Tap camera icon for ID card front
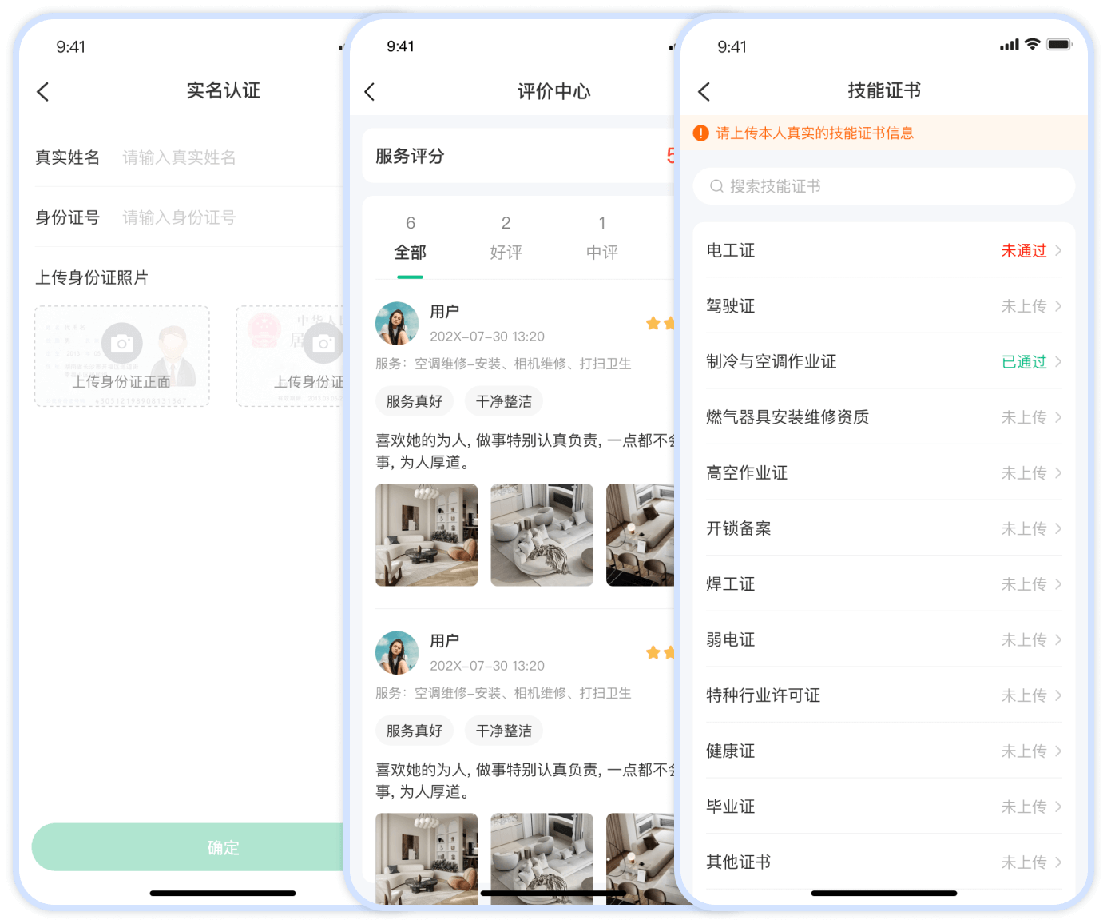Screen dimensions: 1107x924 (x=122, y=344)
